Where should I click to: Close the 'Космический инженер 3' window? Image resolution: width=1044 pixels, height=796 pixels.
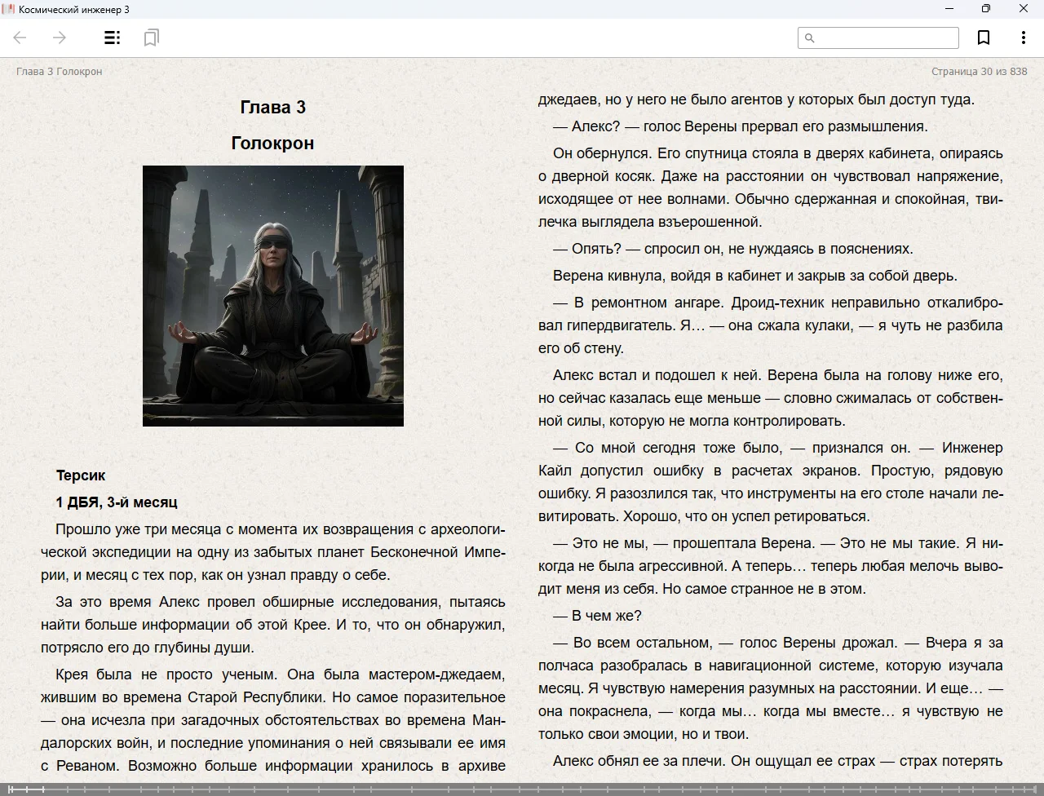[1023, 9]
